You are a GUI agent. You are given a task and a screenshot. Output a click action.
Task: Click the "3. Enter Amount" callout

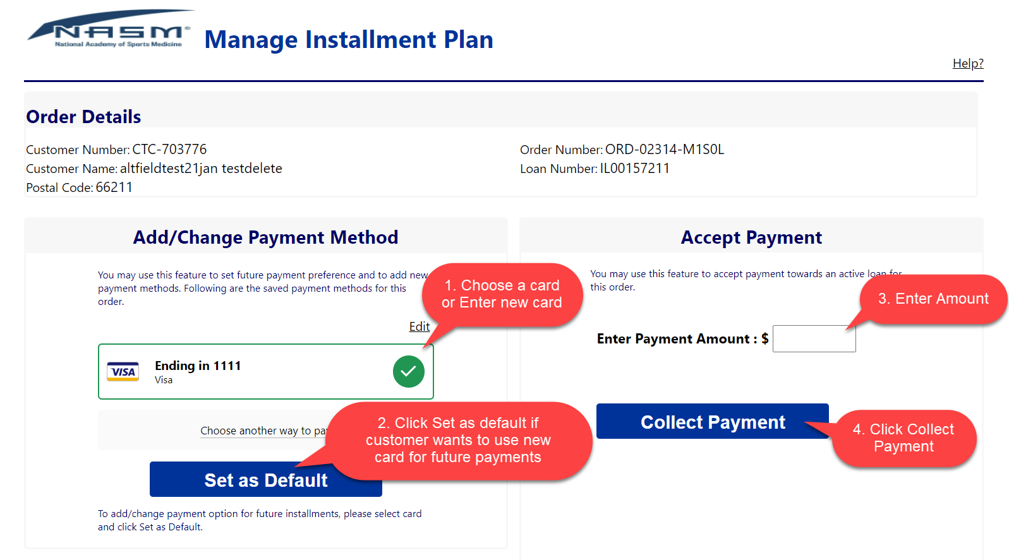[x=933, y=299]
